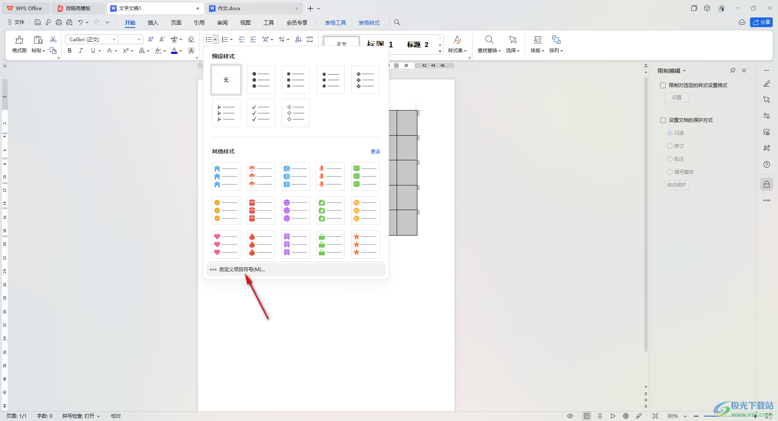Click the help question mark sidebar icon
Screen dimensions: 778x421
(x=767, y=164)
